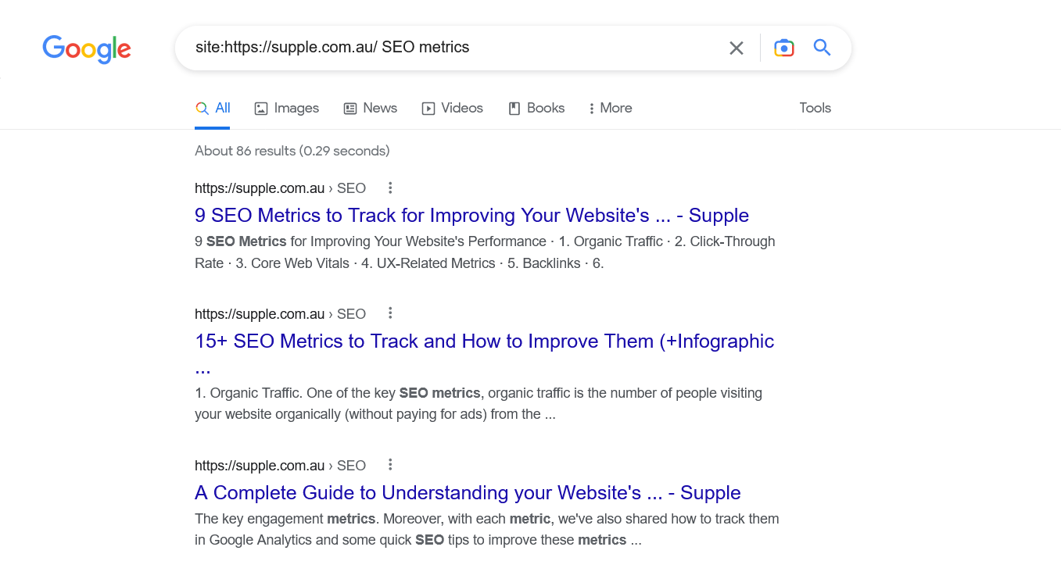The height and width of the screenshot is (579, 1061).
Task: Switch to the Books tab
Action: [x=536, y=108]
